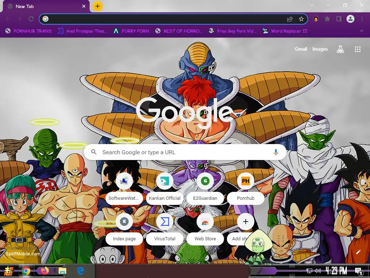
Task: Click the 4:29 PM taskbar clock
Action: 336,271
